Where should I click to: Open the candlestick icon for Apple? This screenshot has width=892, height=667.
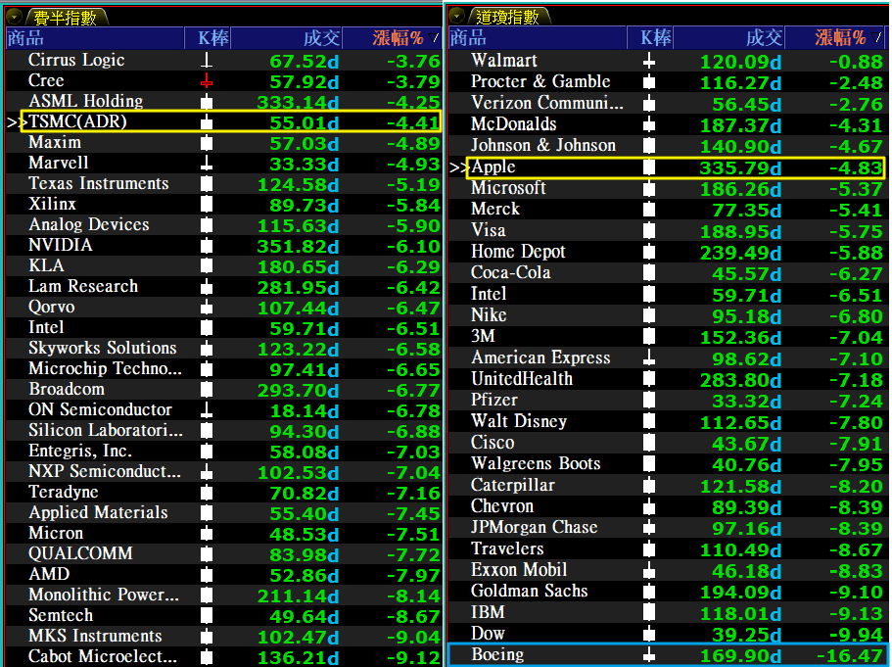pyautogui.click(x=648, y=167)
